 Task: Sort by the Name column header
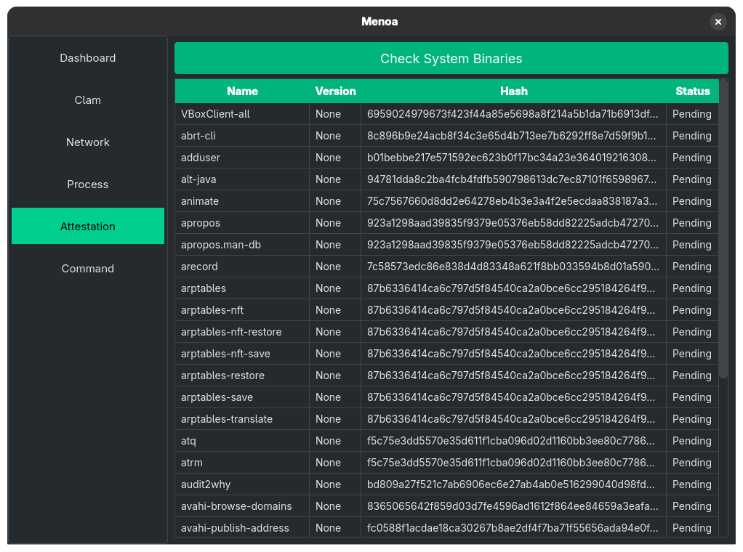pyautogui.click(x=242, y=91)
